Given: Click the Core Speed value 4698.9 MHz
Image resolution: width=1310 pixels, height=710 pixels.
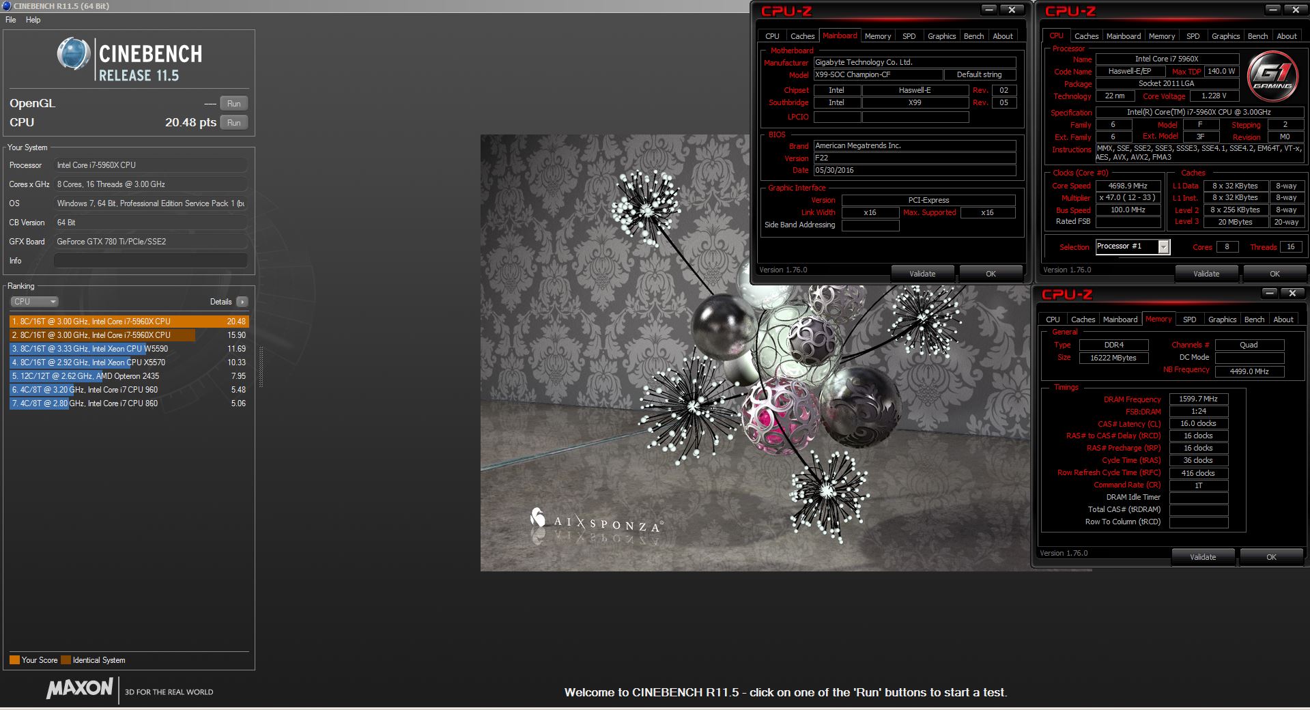Looking at the screenshot, I should (1128, 186).
